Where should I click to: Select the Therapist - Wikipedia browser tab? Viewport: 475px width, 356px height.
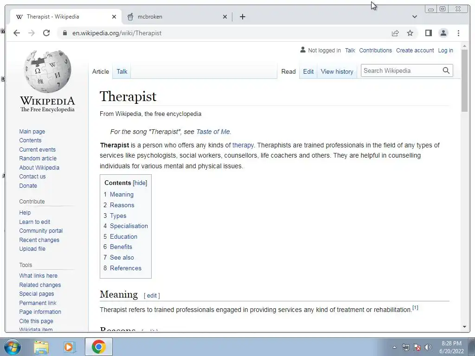[x=66, y=17]
